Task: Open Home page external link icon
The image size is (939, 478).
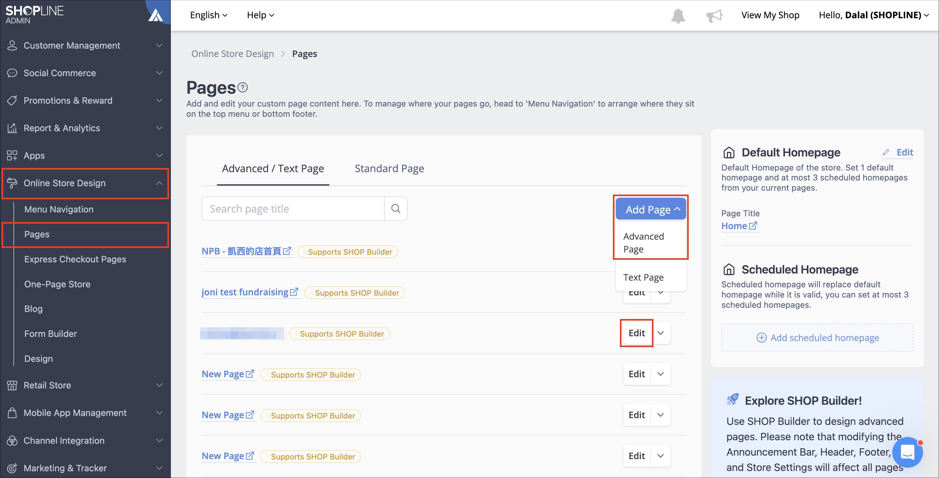Action: pyautogui.click(x=753, y=226)
